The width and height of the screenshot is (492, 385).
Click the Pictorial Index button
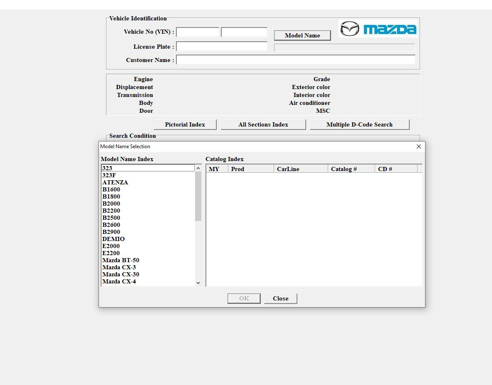point(185,124)
